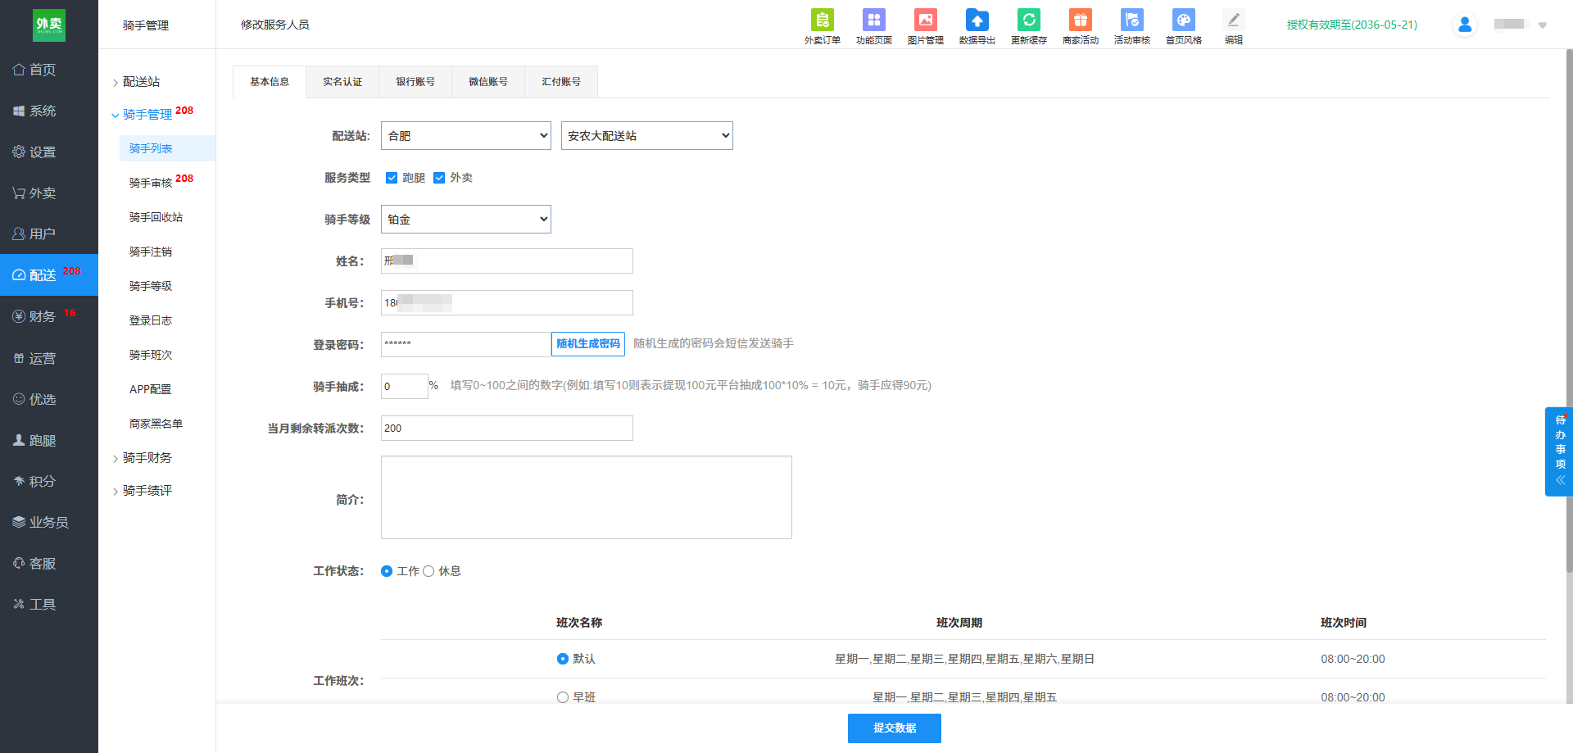Click the user avatar icon
Screen dimensions: 1573x753
click(x=1465, y=25)
